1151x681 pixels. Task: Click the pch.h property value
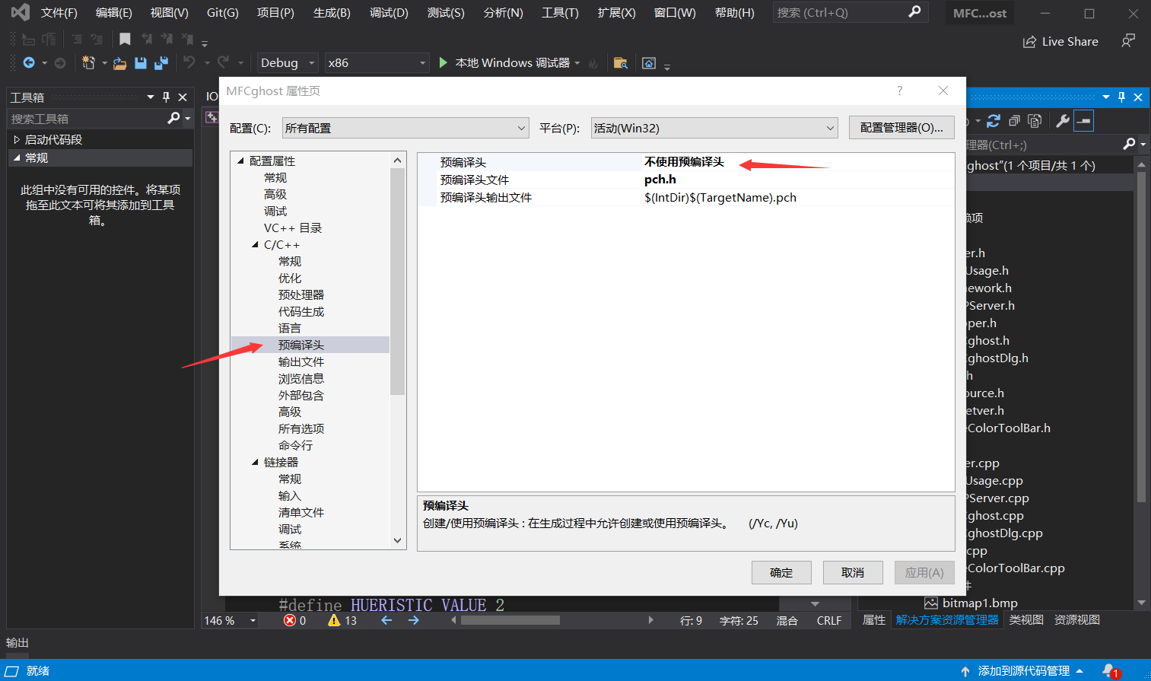click(660, 180)
